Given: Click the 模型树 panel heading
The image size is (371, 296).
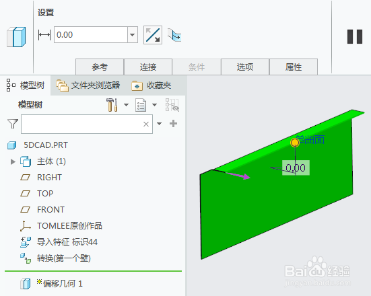Looking at the screenshot, I should [30, 105].
